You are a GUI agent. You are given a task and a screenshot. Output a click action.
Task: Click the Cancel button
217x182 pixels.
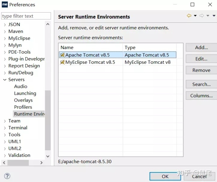point(199,176)
